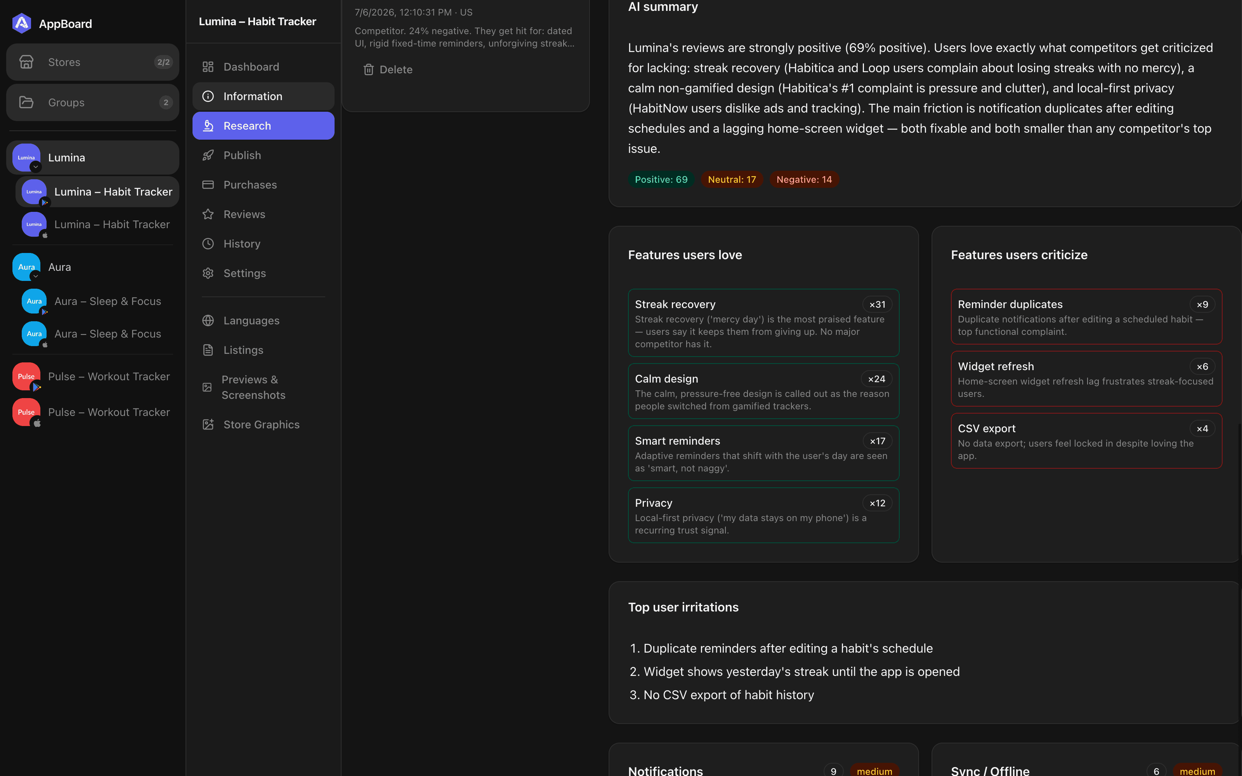The image size is (1242, 776).
Task: Collapse the Aura app group chevron
Action: tap(35, 277)
